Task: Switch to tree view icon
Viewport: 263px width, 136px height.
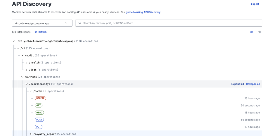Action: tap(259, 32)
